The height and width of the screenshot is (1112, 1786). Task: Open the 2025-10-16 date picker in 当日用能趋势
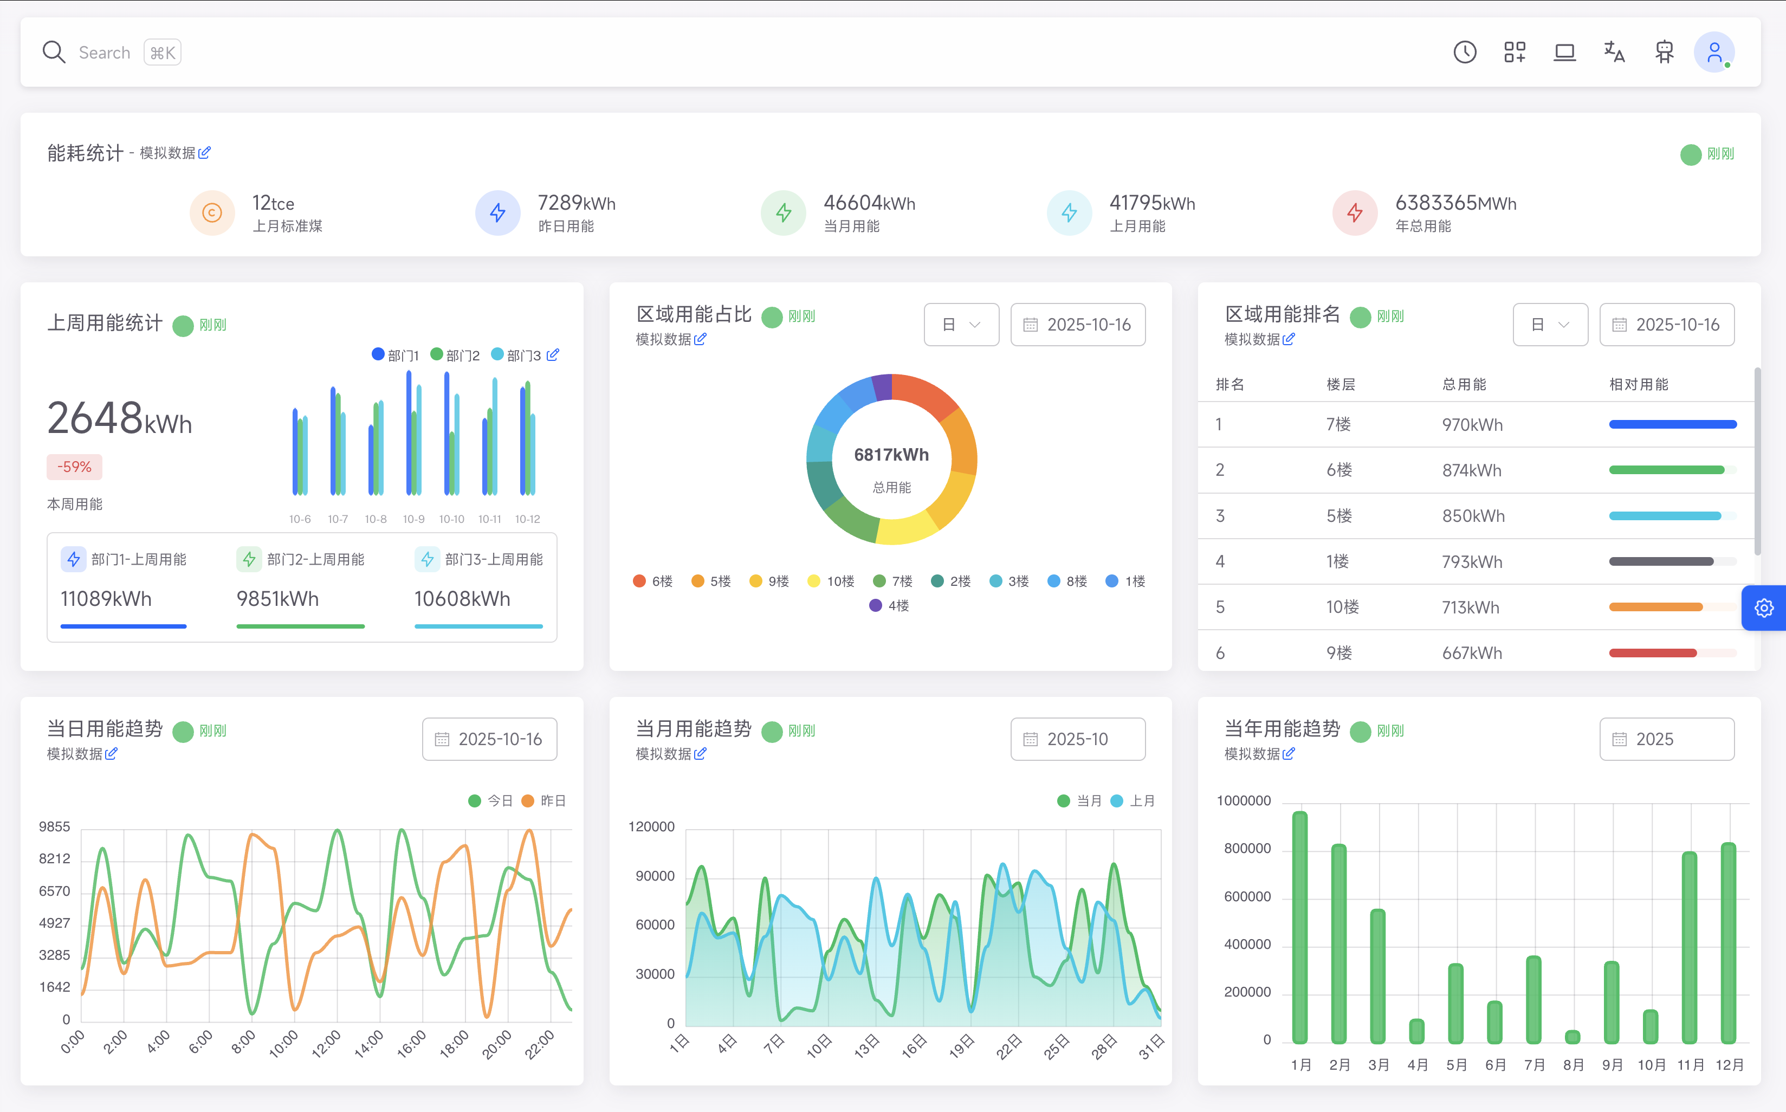point(489,739)
